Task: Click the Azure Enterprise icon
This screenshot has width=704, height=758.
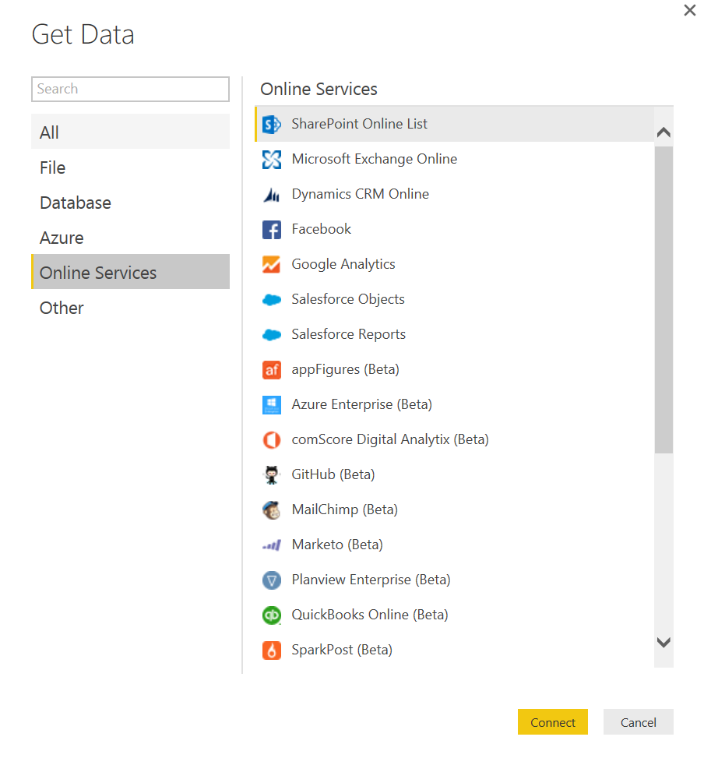Action: pos(272,404)
